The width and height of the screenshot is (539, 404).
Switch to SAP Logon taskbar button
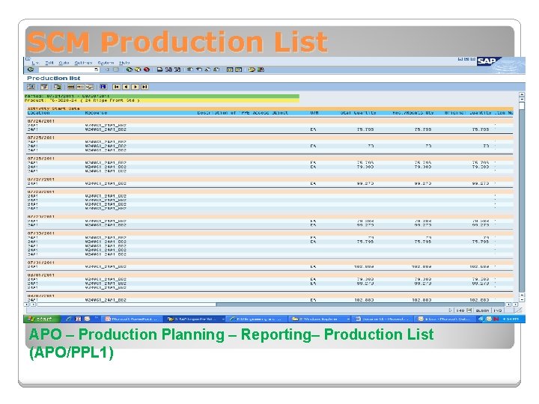(x=194, y=319)
